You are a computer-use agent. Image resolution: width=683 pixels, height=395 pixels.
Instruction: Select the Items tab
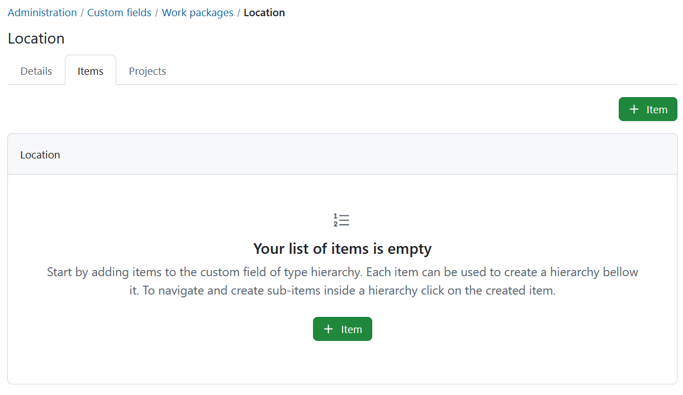click(x=91, y=71)
